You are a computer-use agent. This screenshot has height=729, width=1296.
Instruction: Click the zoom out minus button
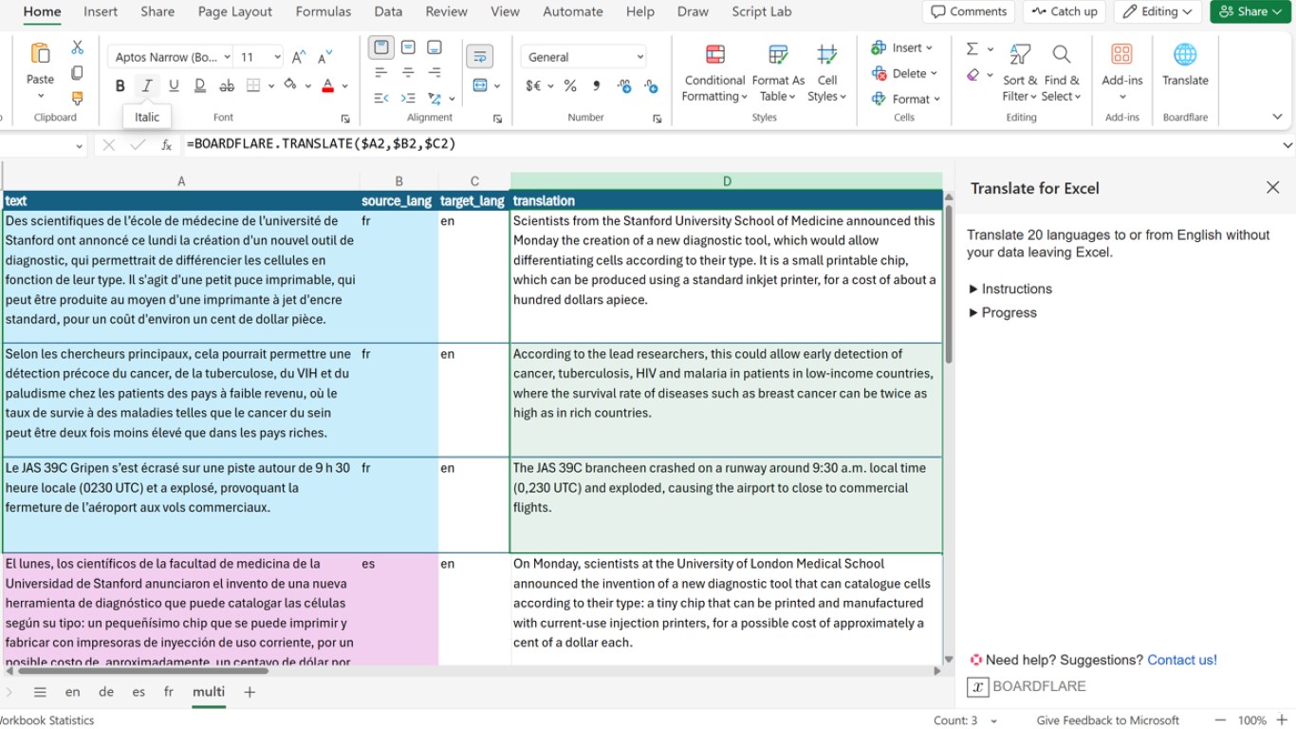(1220, 720)
